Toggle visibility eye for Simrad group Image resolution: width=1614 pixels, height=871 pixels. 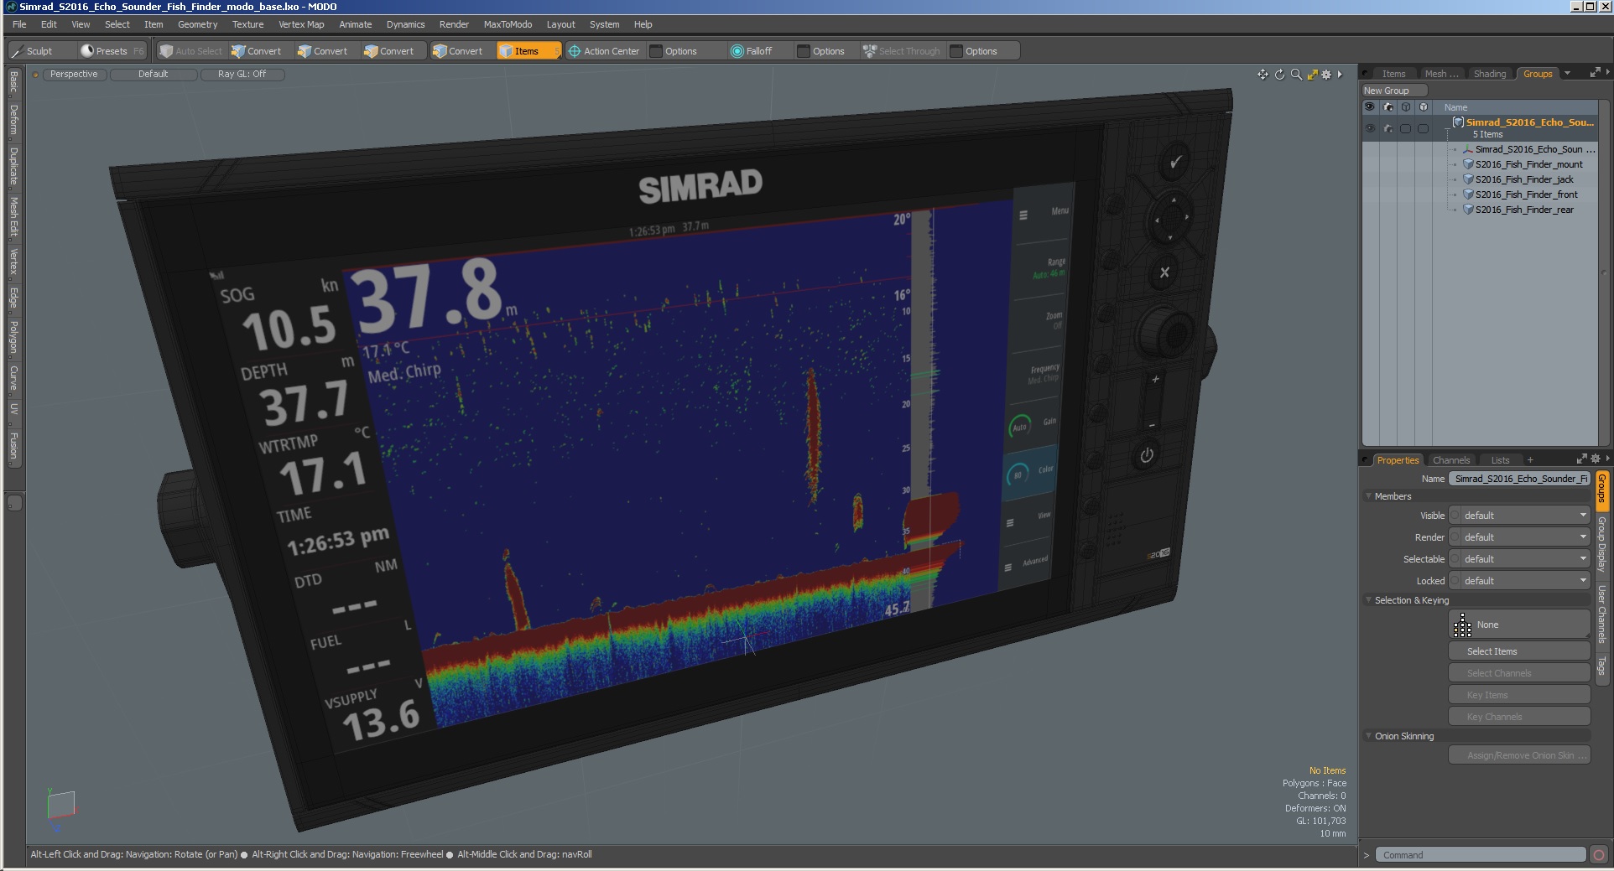tap(1370, 128)
